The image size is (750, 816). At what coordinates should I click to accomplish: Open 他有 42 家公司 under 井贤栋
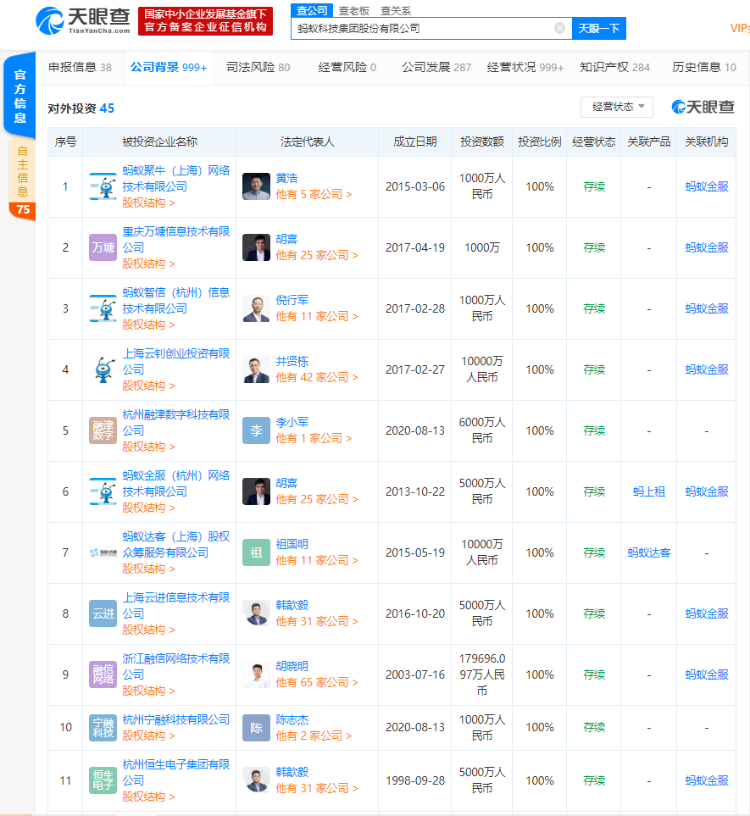(317, 377)
